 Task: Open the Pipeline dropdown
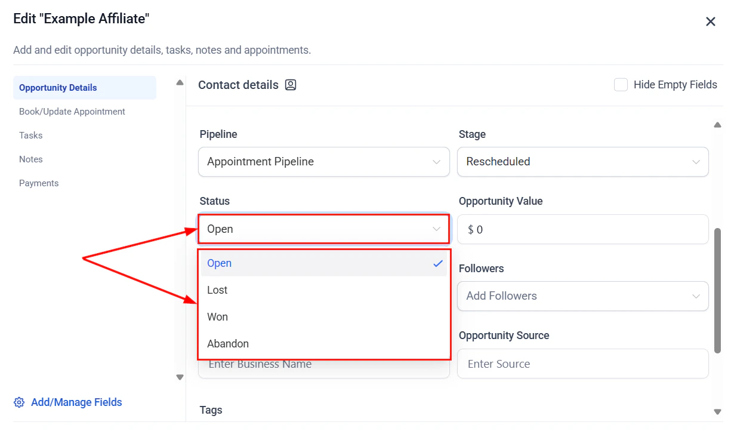click(324, 162)
